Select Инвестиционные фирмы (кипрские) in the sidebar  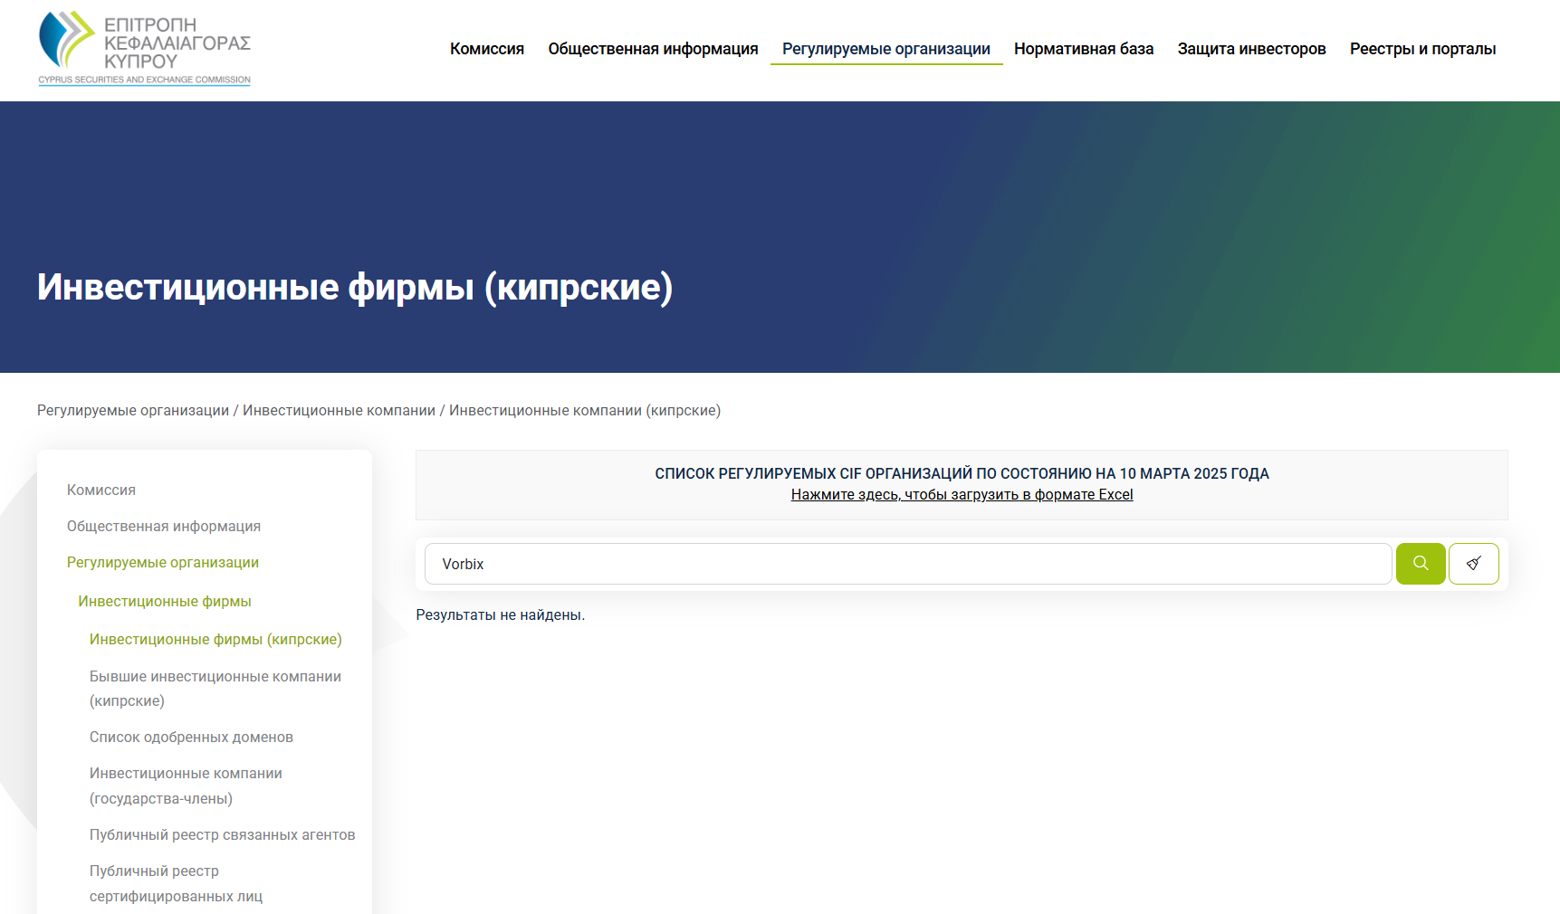point(215,640)
